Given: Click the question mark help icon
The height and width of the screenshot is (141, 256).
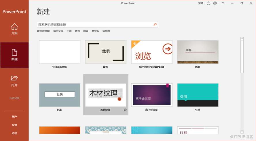Looking at the screenshot, I should coord(223,3).
